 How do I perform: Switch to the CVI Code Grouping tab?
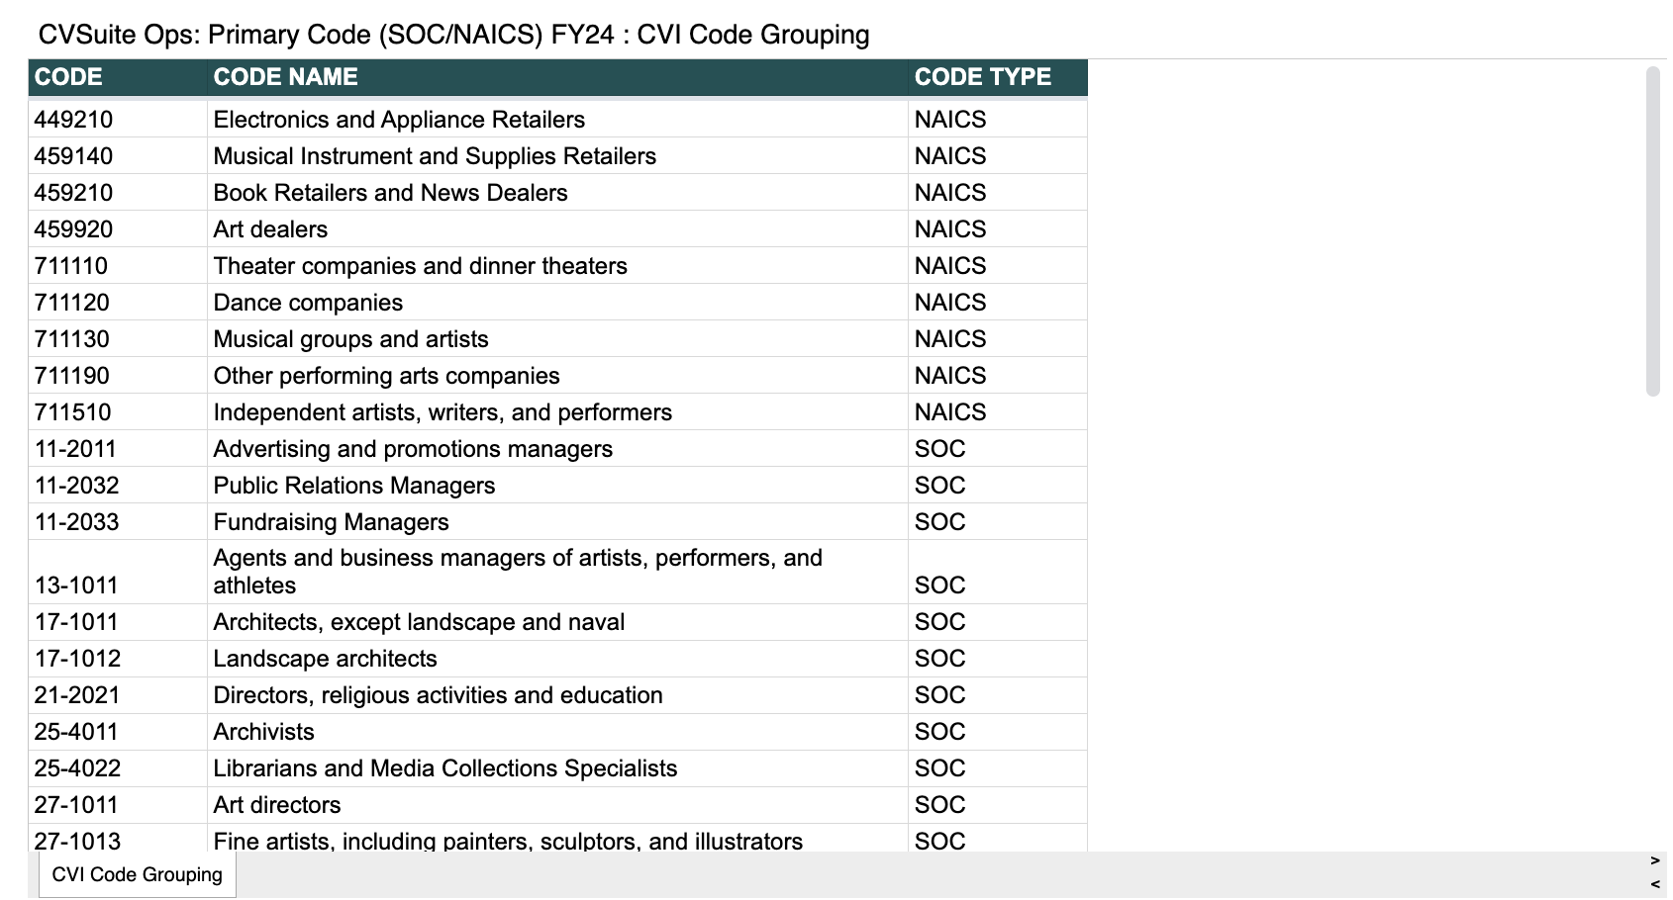tap(136, 874)
